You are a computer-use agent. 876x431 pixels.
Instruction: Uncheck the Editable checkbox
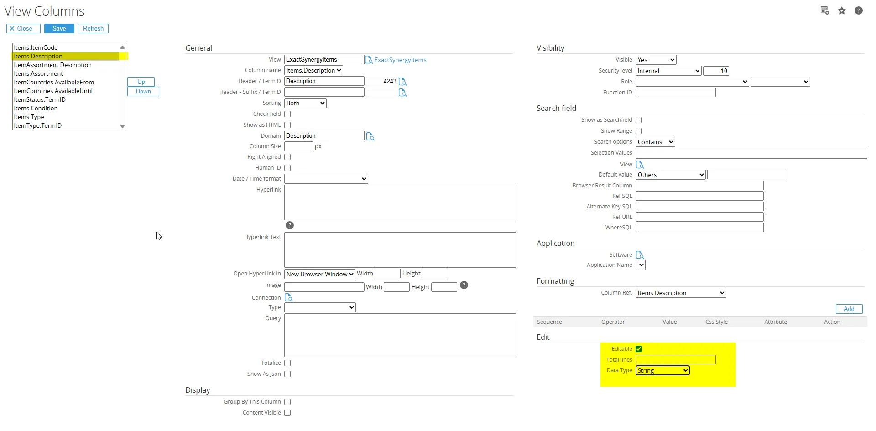(x=639, y=349)
